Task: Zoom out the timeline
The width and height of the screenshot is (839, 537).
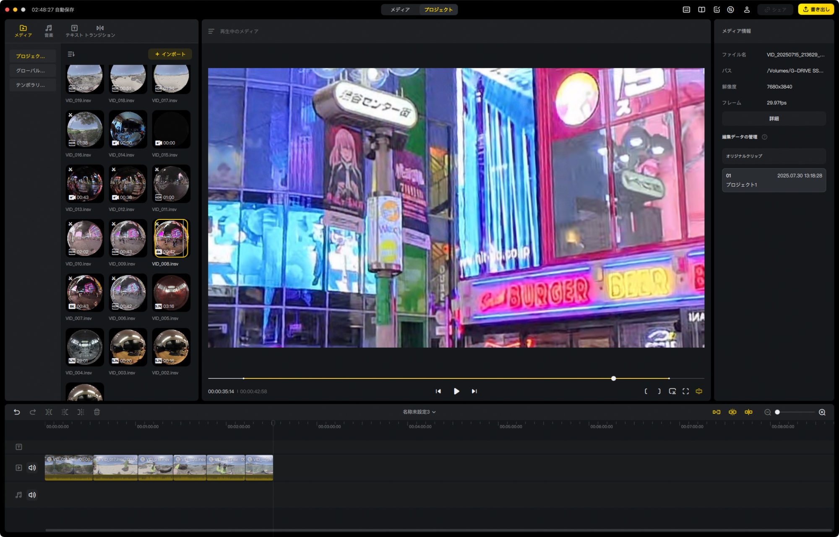Action: click(767, 412)
